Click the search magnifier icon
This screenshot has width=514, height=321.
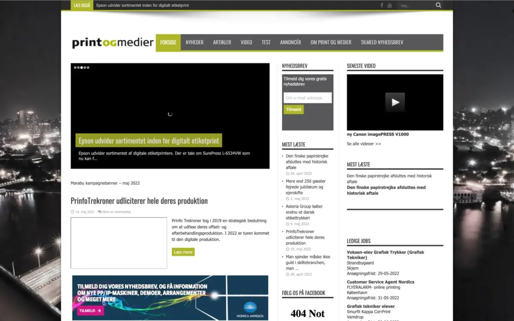click(x=438, y=5)
